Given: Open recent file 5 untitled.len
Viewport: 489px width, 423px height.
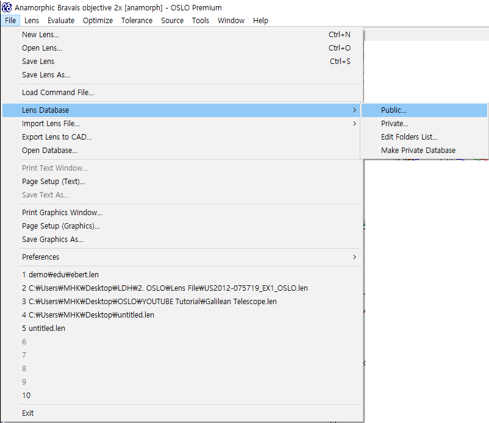Looking at the screenshot, I should (182, 329).
